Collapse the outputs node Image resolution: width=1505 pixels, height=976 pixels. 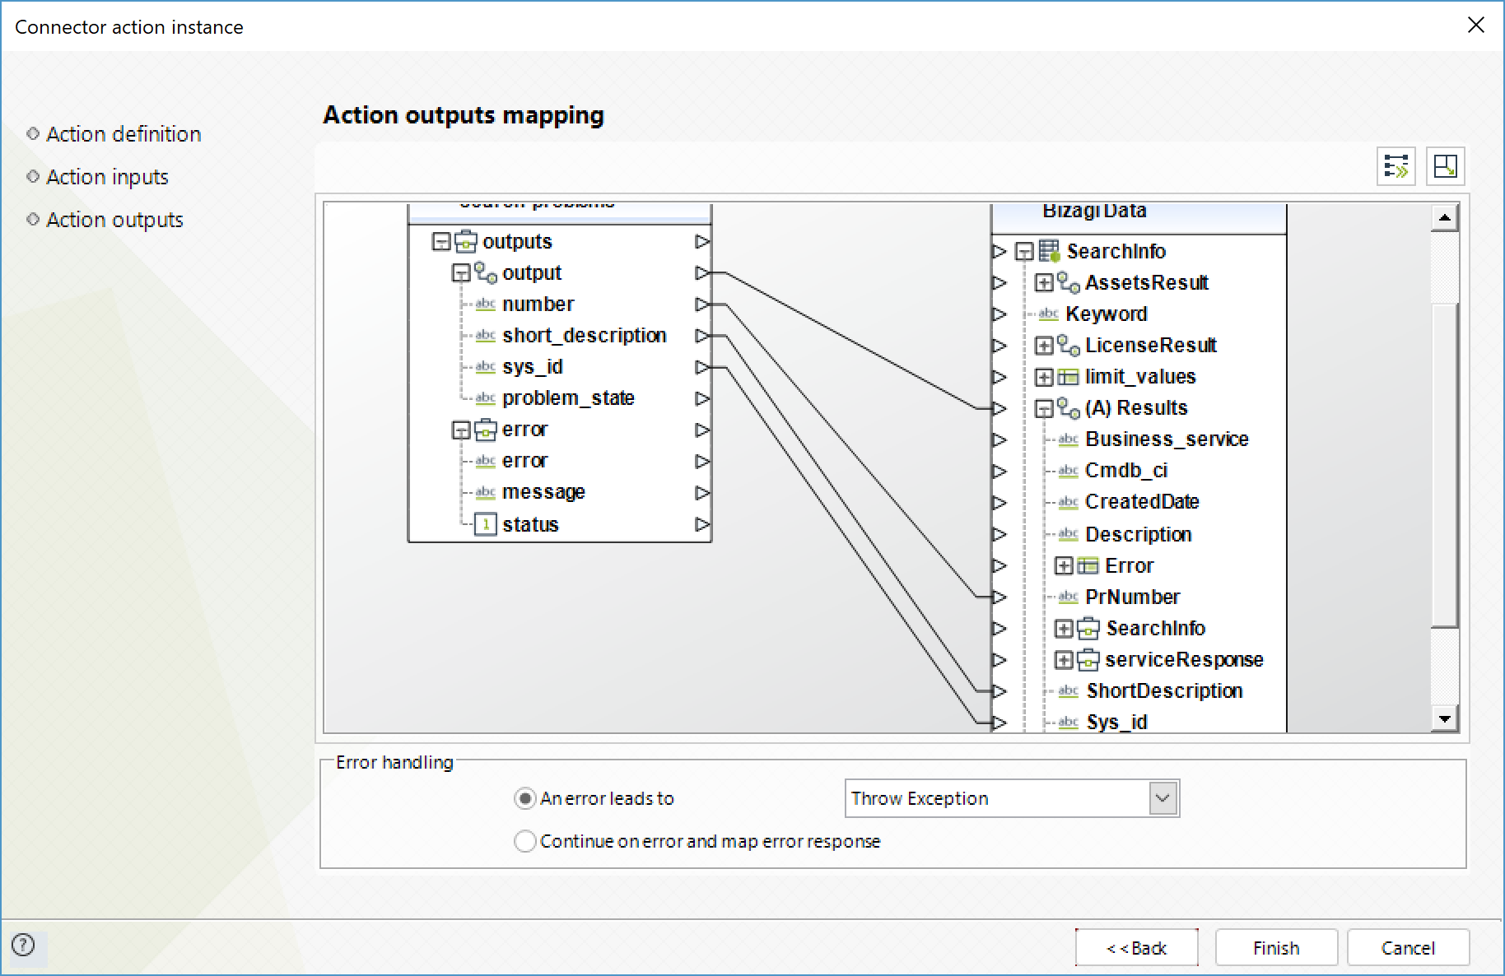pos(441,242)
